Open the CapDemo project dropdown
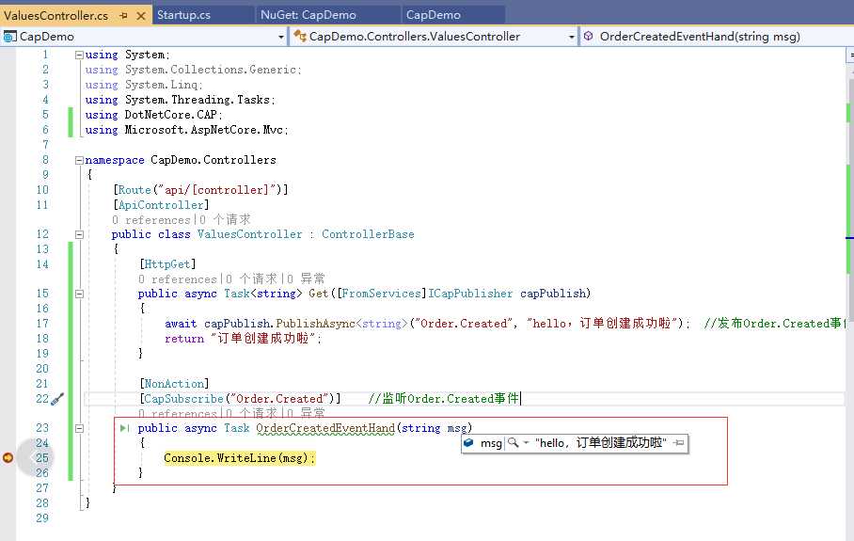The height and width of the screenshot is (541, 854). (281, 37)
